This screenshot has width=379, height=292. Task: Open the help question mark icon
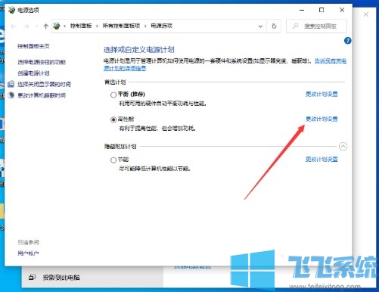[x=347, y=41]
